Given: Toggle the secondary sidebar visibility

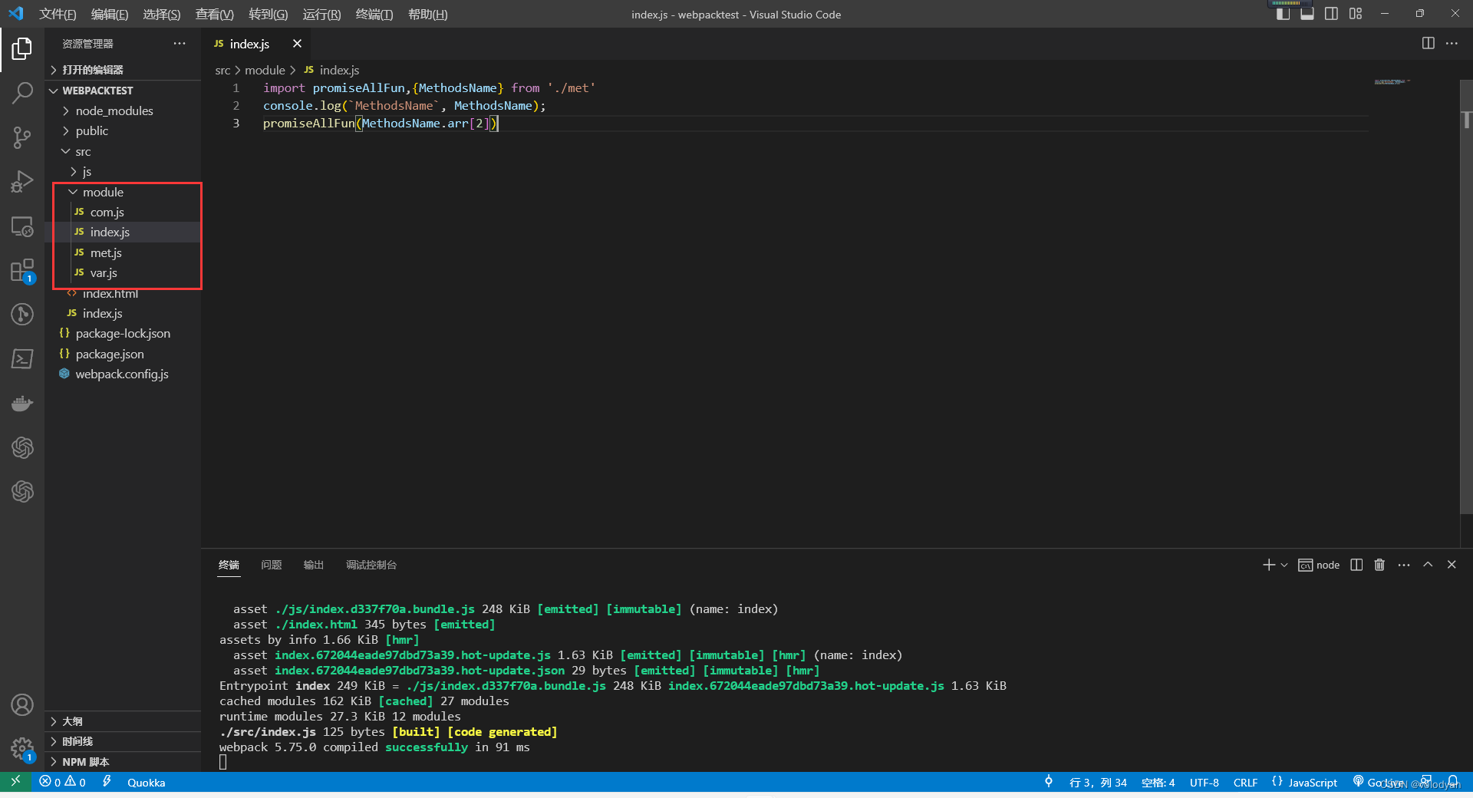Looking at the screenshot, I should (1331, 13).
